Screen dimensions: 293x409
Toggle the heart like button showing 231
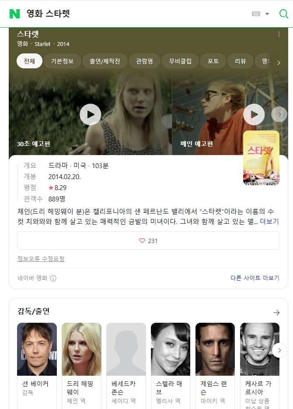(148, 240)
